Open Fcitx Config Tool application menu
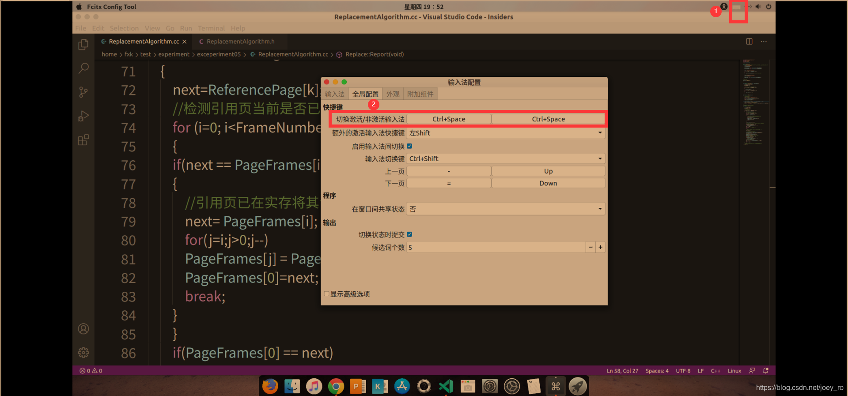This screenshot has height=396, width=848. 111,7
